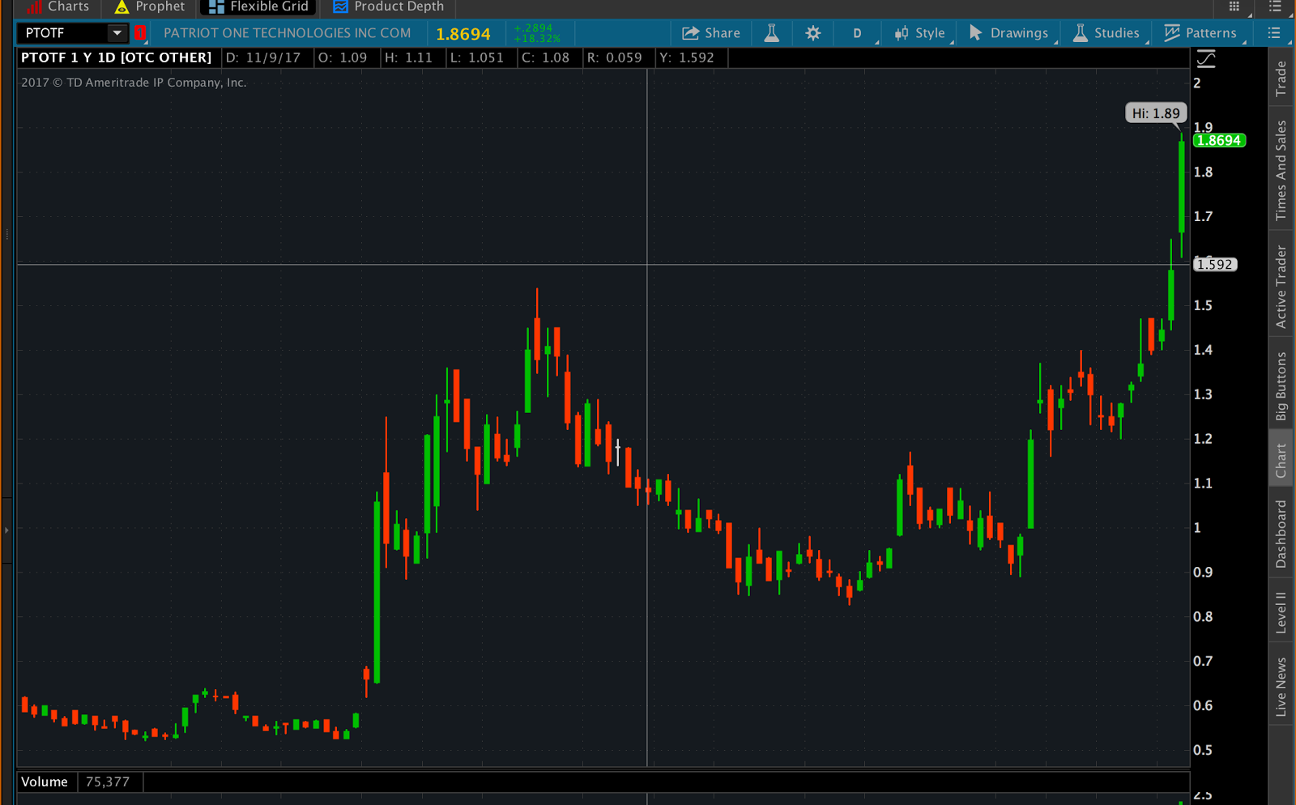Open the Trade sidebar tab
Screen dimensions: 1296x805
(1281, 79)
